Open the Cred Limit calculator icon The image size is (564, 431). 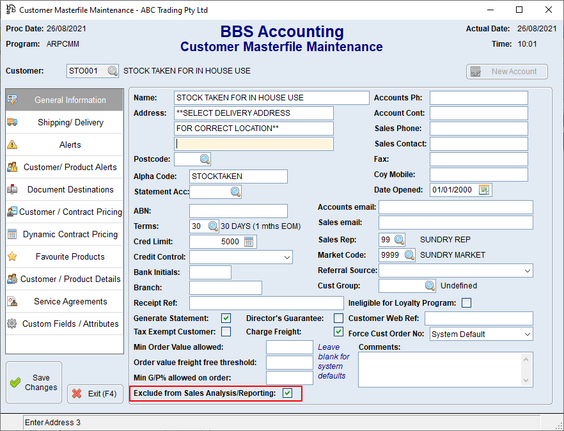point(249,242)
